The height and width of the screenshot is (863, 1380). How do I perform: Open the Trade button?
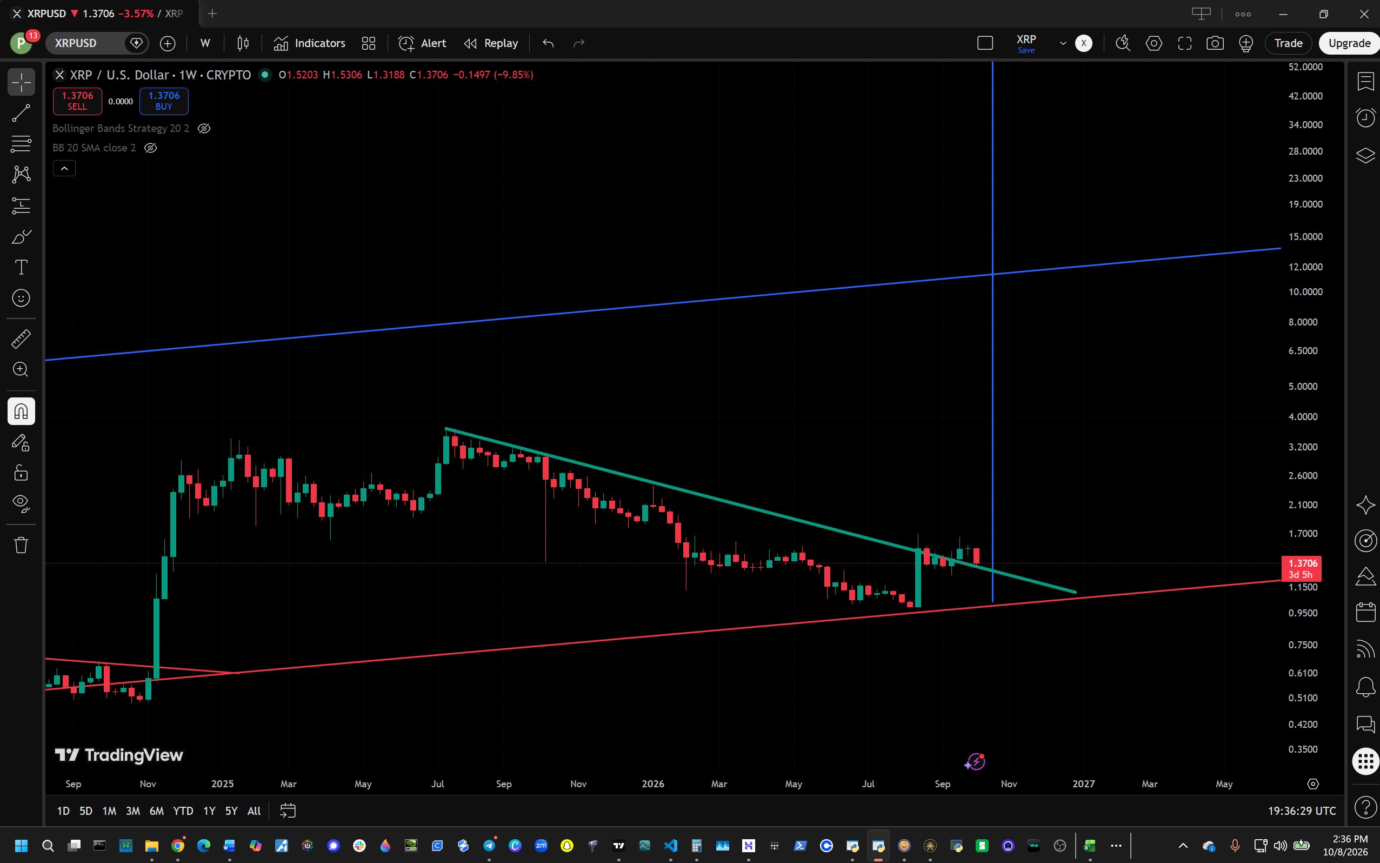click(1288, 43)
